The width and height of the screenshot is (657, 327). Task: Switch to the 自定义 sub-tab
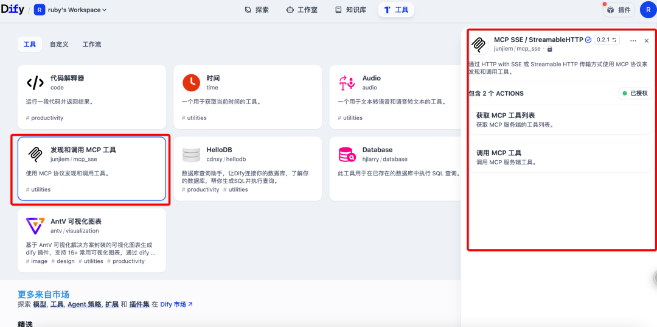(x=59, y=44)
